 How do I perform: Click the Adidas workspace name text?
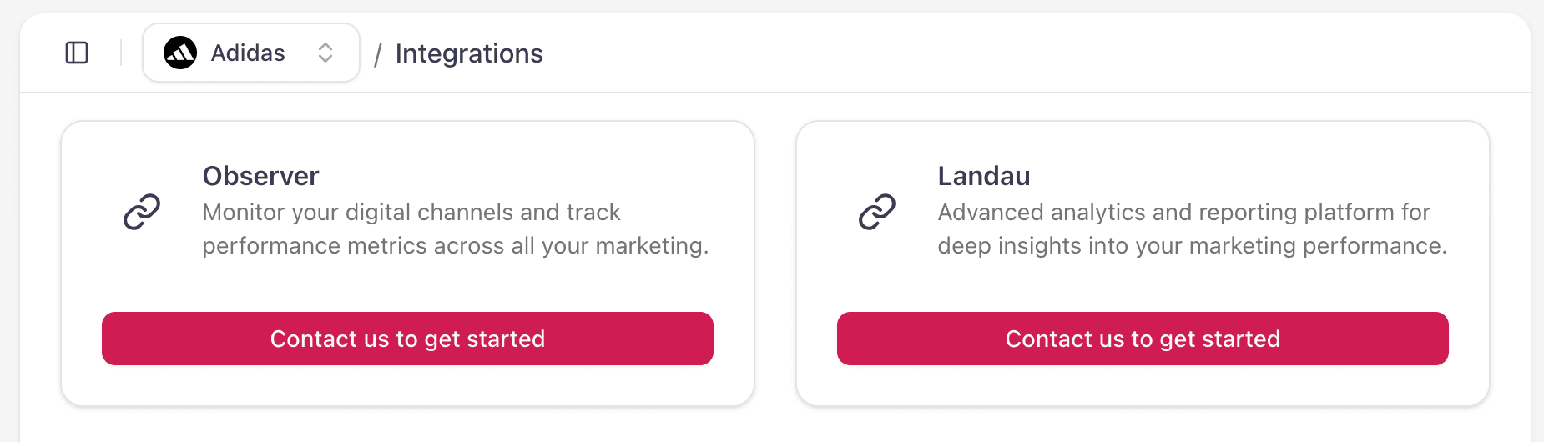[248, 53]
